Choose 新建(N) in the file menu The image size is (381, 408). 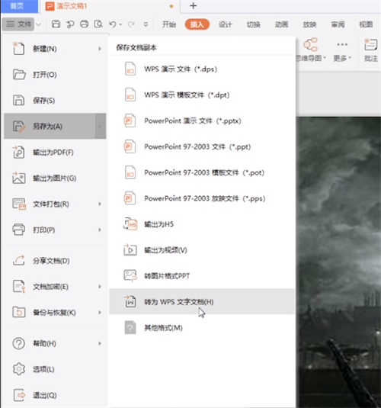click(55, 49)
